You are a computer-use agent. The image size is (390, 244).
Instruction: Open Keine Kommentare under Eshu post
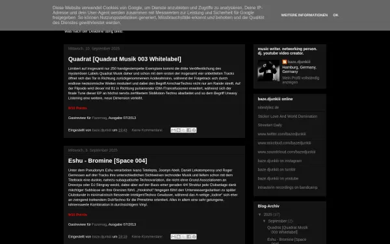tap(147, 237)
